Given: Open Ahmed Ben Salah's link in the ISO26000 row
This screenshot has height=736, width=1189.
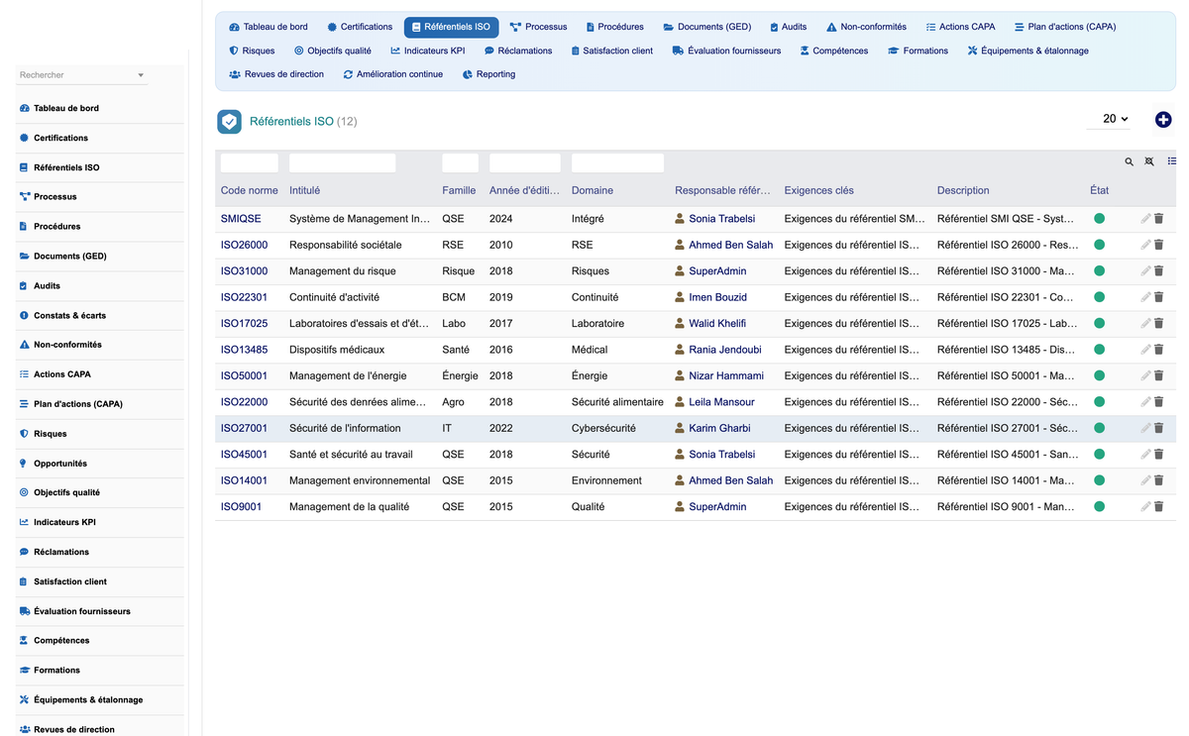Looking at the screenshot, I should click(731, 245).
